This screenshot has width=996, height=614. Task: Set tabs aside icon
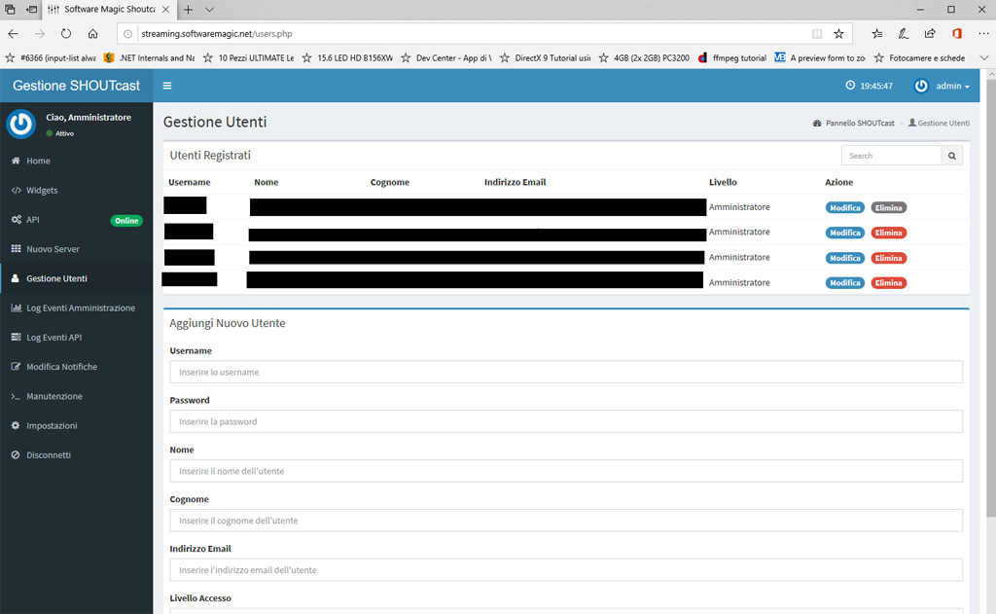31,10
